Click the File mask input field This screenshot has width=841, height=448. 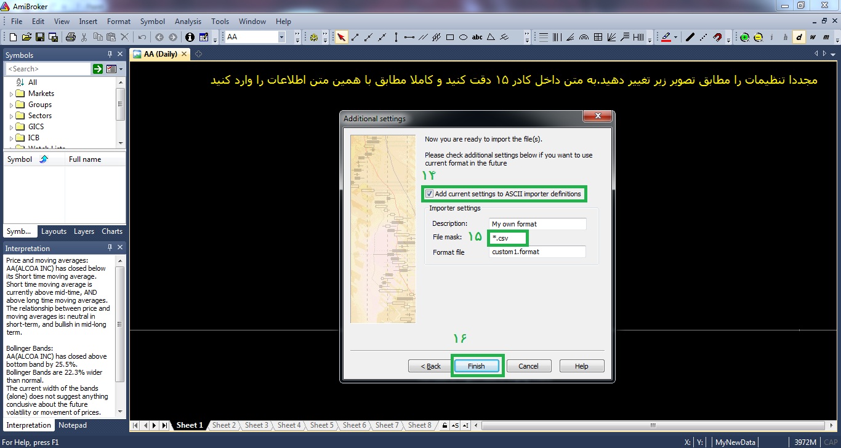[x=509, y=238]
